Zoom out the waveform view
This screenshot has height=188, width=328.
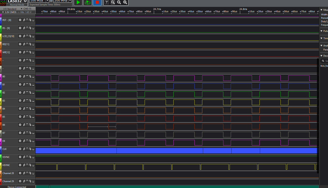119,2
